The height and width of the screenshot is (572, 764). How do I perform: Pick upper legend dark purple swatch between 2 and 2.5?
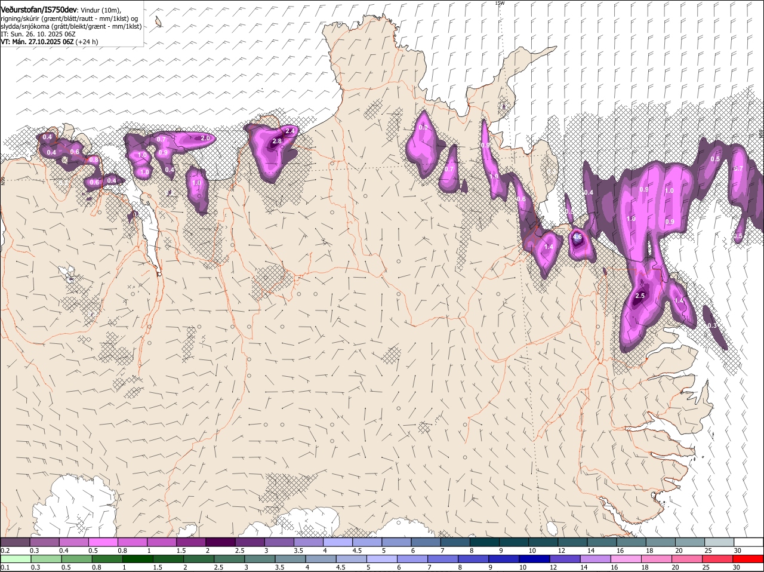[220, 542]
